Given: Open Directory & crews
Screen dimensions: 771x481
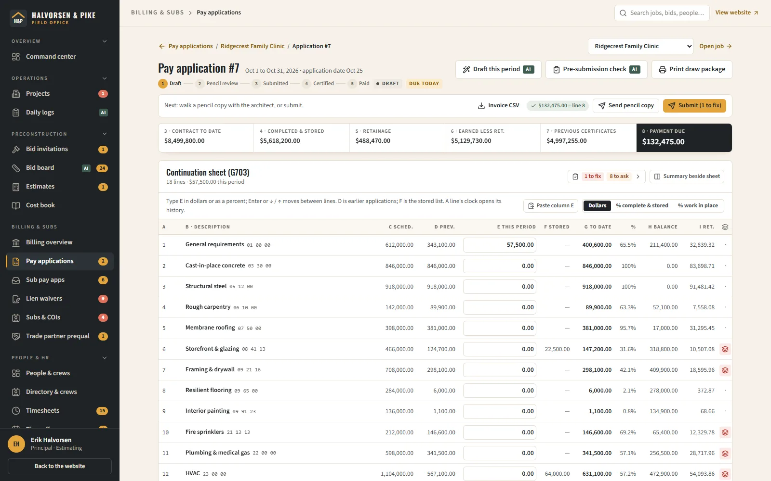Looking at the screenshot, I should [60, 392].
